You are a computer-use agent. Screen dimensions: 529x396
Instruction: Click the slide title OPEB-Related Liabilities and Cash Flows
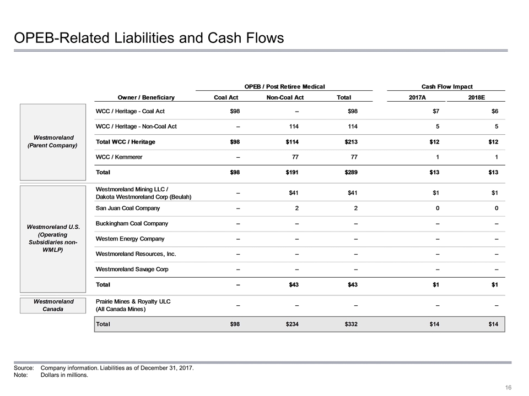click(x=149, y=38)
